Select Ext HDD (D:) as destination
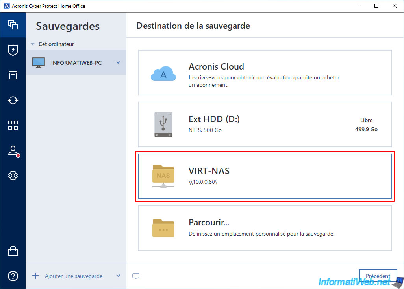 click(265, 124)
